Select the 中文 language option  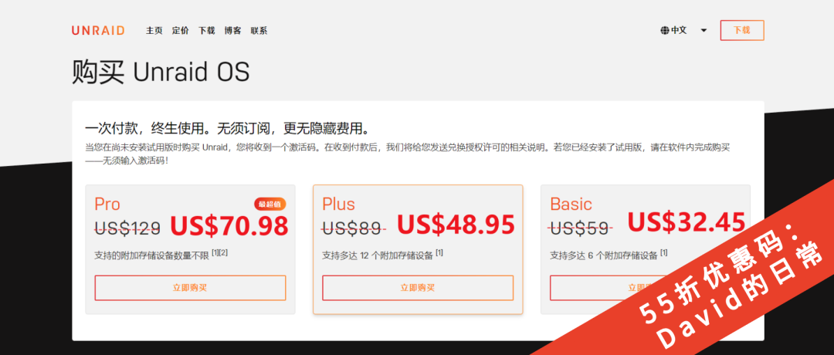pyautogui.click(x=679, y=30)
